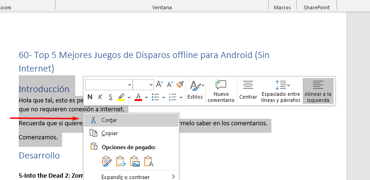This screenshot has width=370, height=180.
Task: Click the document title heading 60- Top 5
Action: (x=144, y=62)
